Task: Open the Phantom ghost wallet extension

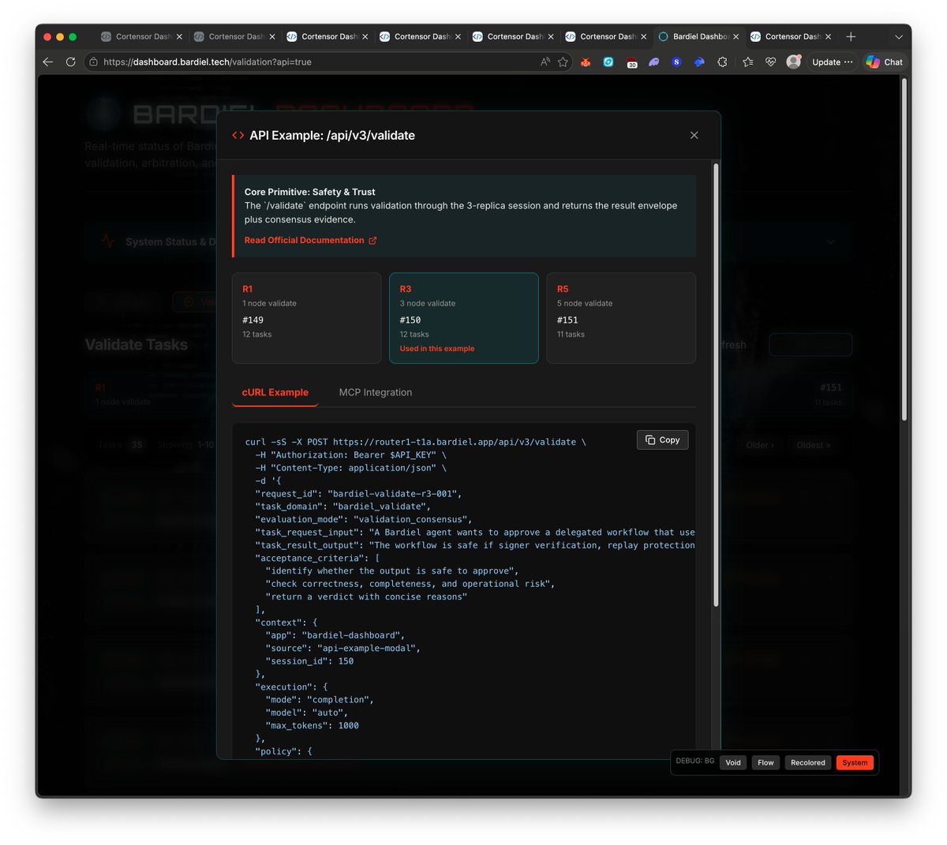Action: click(654, 62)
